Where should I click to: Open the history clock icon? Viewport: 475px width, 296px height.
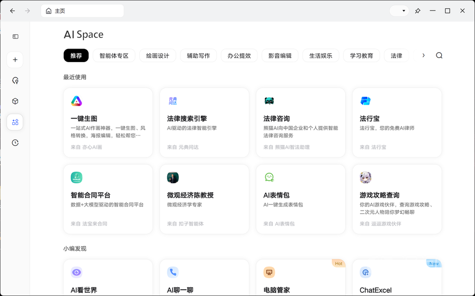[15, 143]
